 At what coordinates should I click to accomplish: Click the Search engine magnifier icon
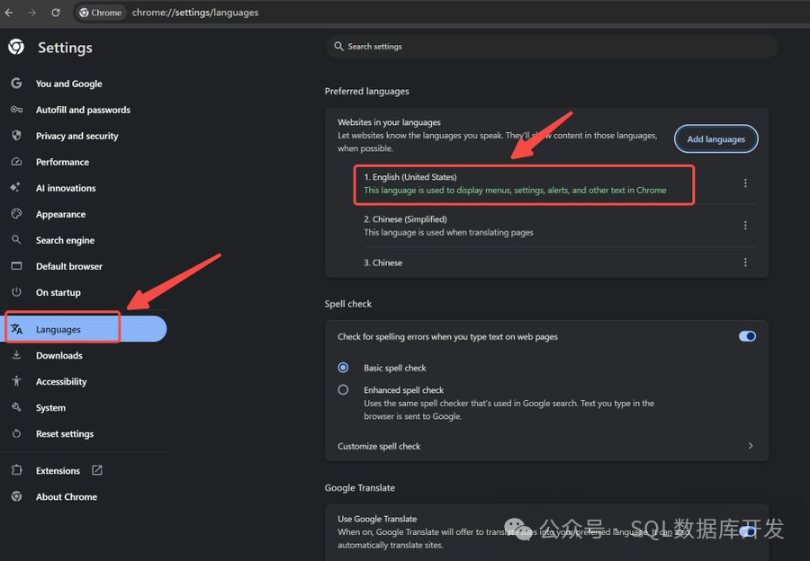pyautogui.click(x=19, y=240)
